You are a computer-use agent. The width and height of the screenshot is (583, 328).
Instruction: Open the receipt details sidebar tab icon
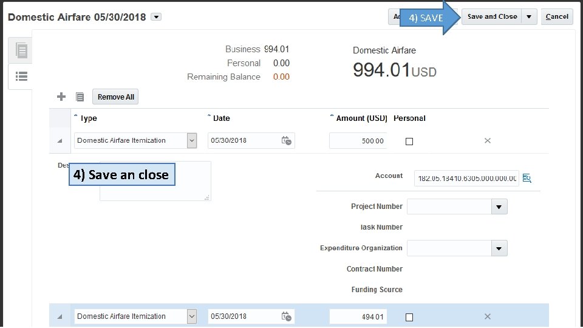pos(22,50)
